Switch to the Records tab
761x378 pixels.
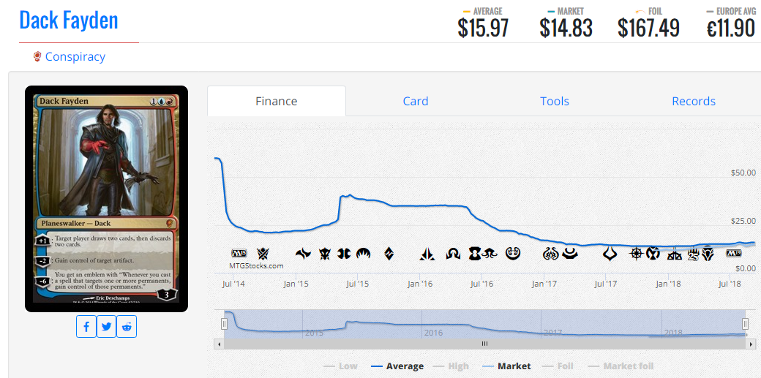694,101
